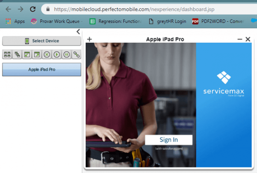Open the greytHR Login bookmark

[x=167, y=21]
